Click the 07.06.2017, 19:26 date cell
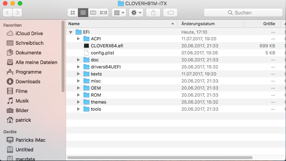This screenshot has height=161, width=286. [200, 53]
